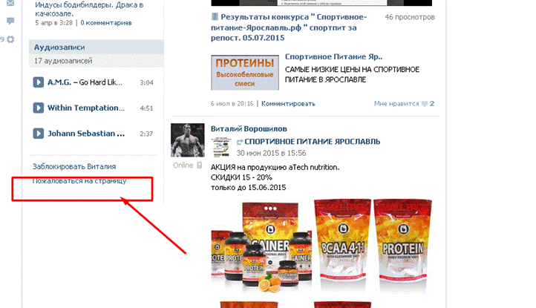This screenshot has width=536, height=308.
Task: Open the 0 комментариев link
Action: pyautogui.click(x=106, y=23)
